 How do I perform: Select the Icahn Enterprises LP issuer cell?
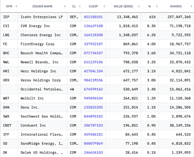point(42,17)
